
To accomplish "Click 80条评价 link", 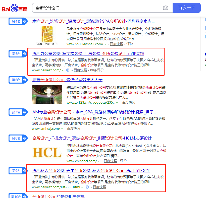I will pyautogui.click(x=97, y=70).
